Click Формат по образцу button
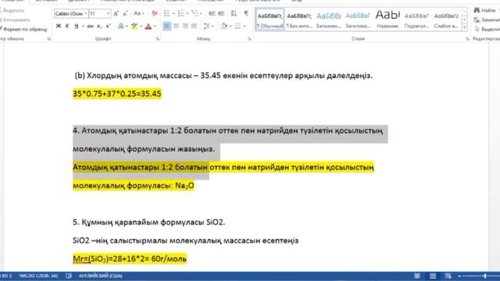Viewport: 500px width, 281px height. 23,30
